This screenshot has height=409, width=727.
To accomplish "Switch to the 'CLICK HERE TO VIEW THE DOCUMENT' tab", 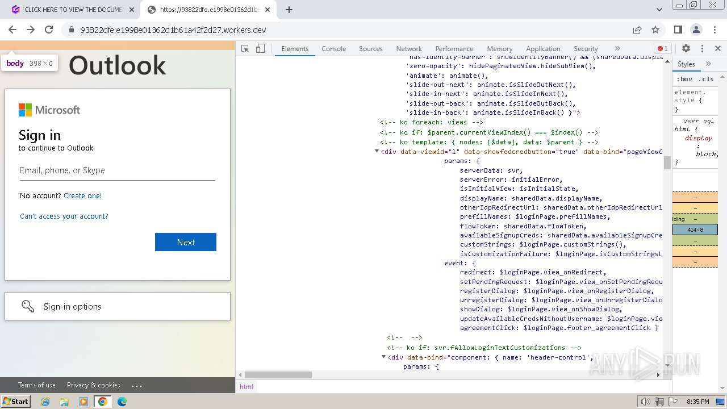I will (x=73, y=10).
